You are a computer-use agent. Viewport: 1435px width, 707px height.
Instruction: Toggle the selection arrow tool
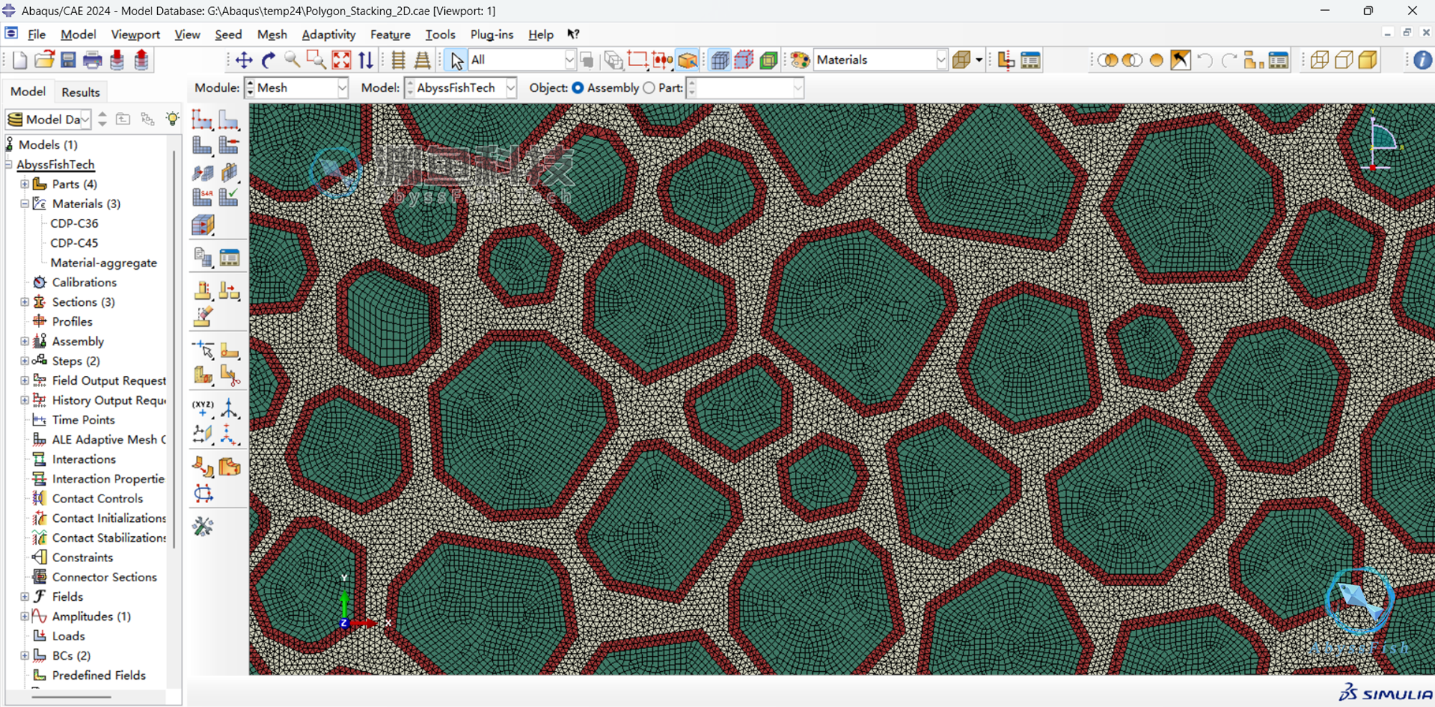[x=456, y=60]
